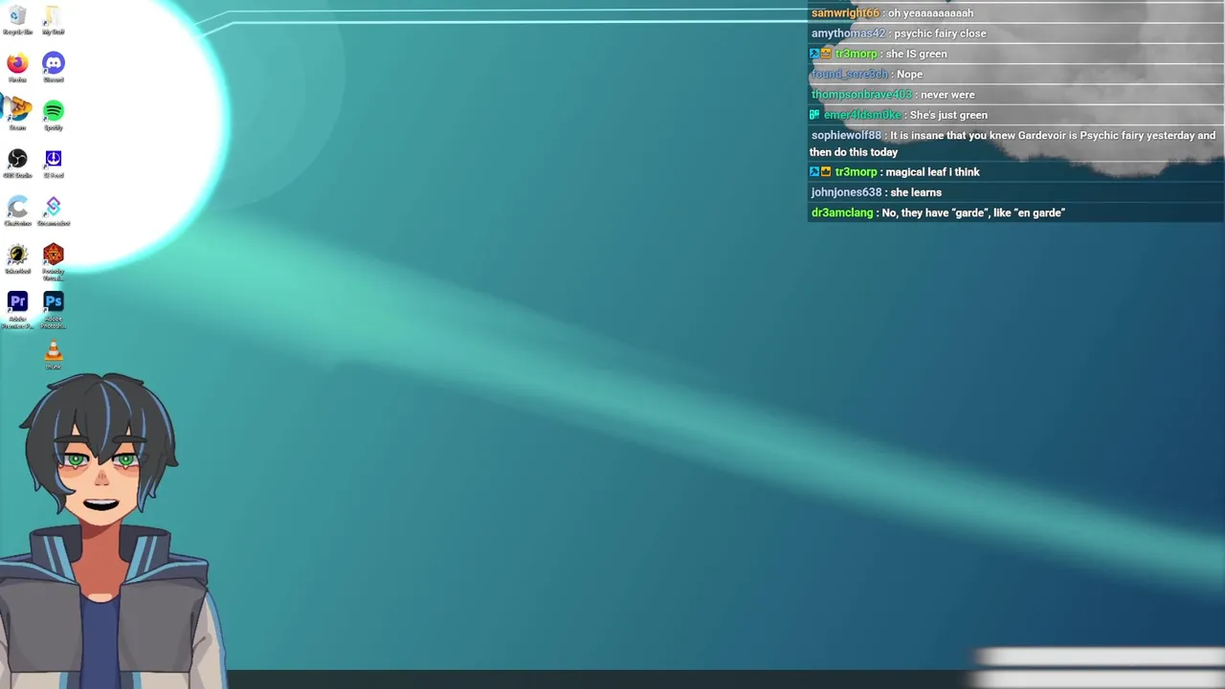Click tr3morp on 'she IS green' message
Image resolution: width=1225 pixels, height=689 pixels.
tap(856, 54)
